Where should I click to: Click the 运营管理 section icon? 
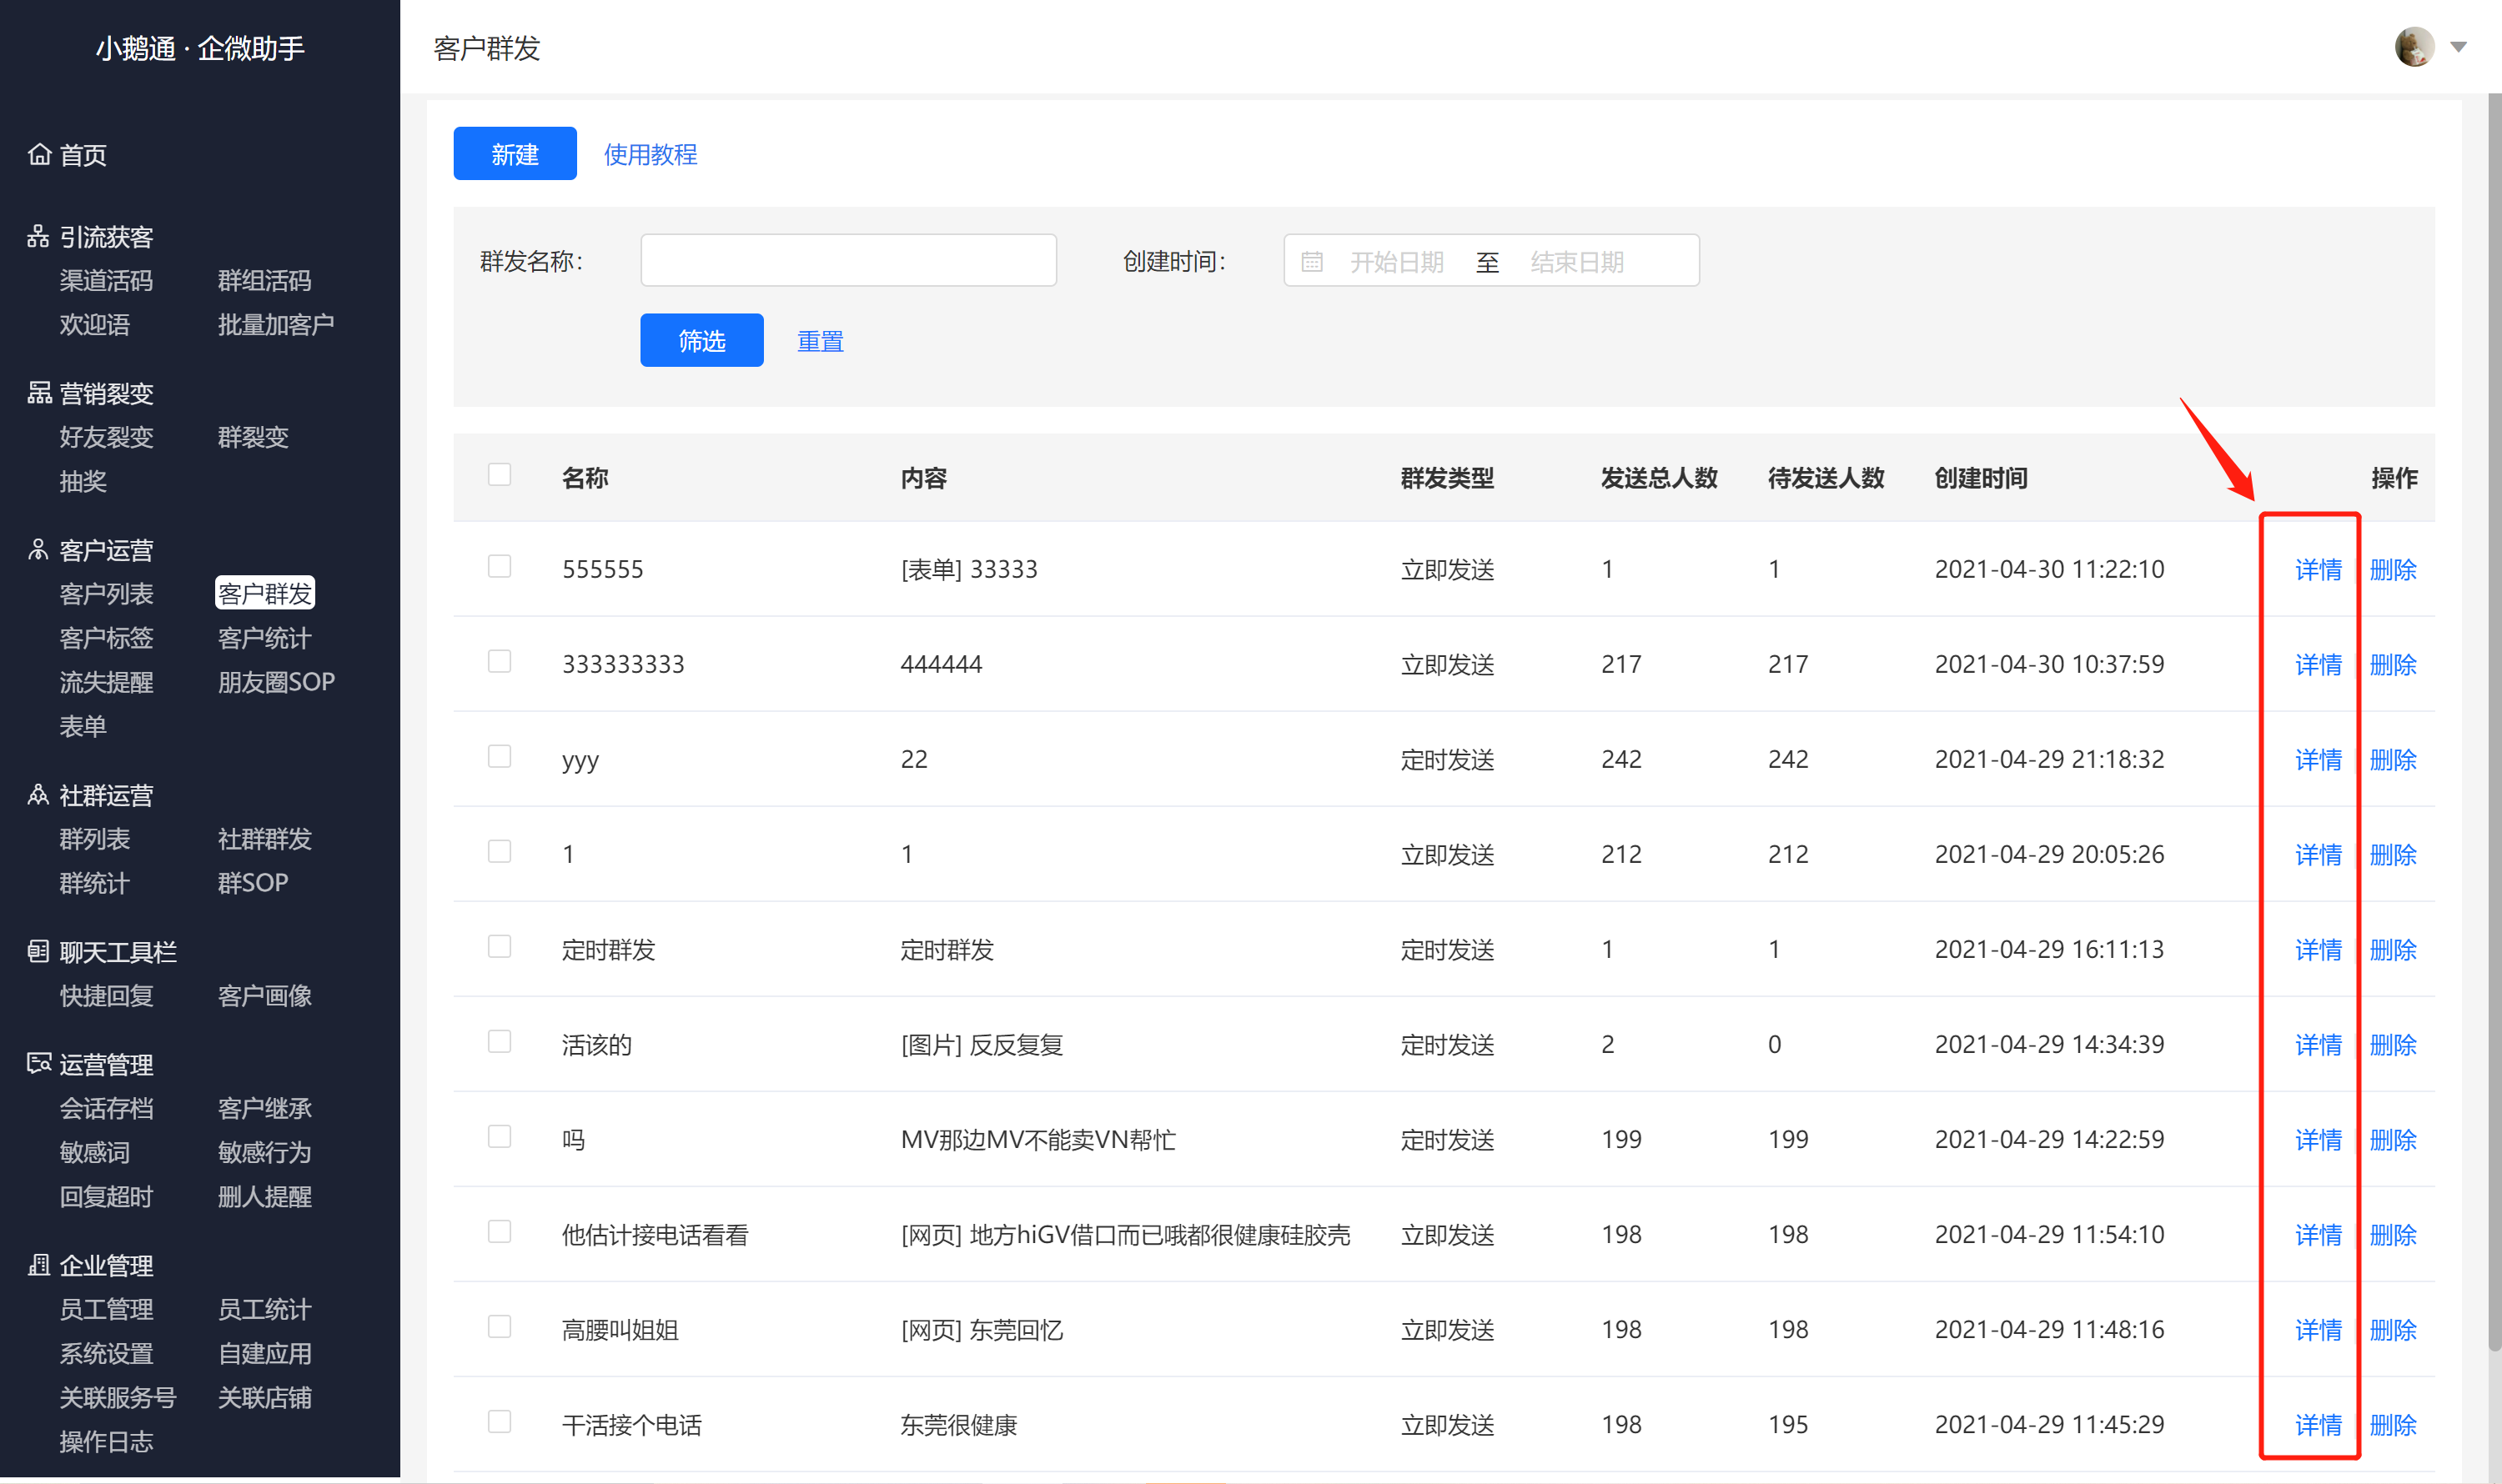point(39,1064)
